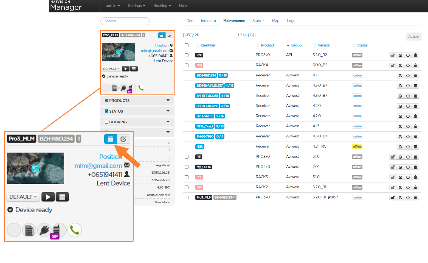Click the mlm@gmail.com email link
The height and width of the screenshot is (263, 428).
click(154, 51)
